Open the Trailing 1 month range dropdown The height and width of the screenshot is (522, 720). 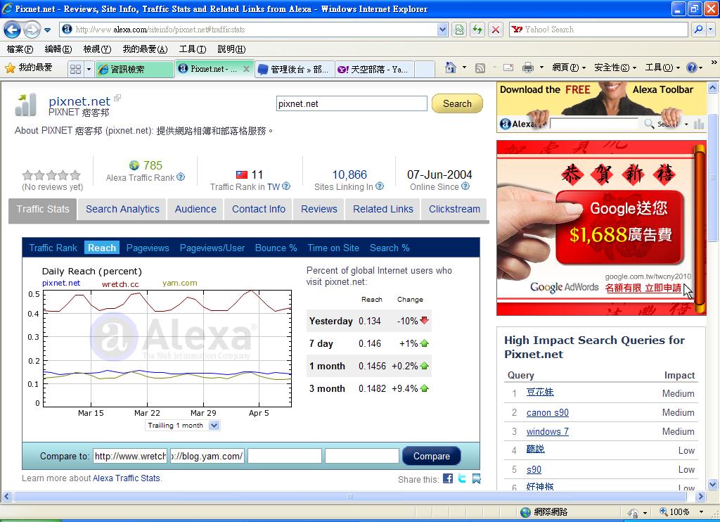(182, 426)
